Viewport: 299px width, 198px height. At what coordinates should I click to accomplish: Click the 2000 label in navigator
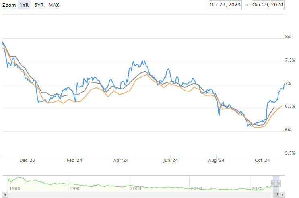136,188
